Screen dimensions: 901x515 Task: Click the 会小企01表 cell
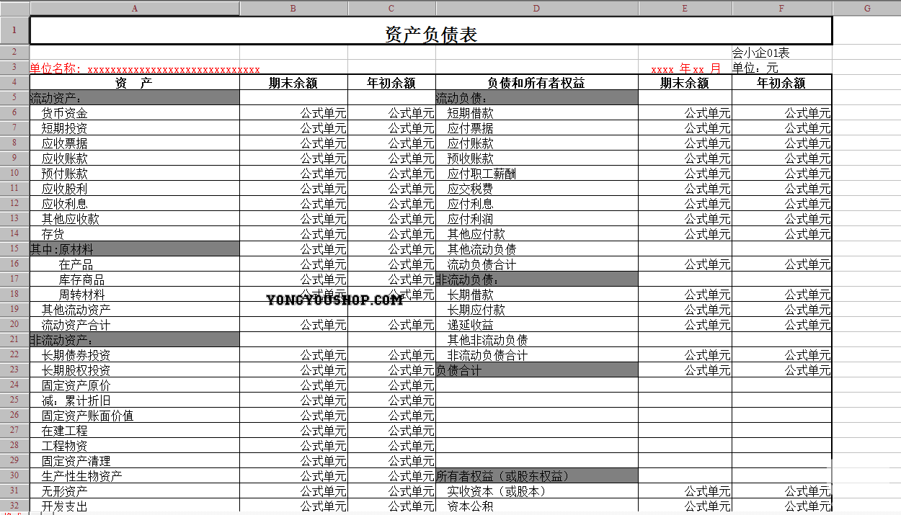pyautogui.click(x=782, y=53)
